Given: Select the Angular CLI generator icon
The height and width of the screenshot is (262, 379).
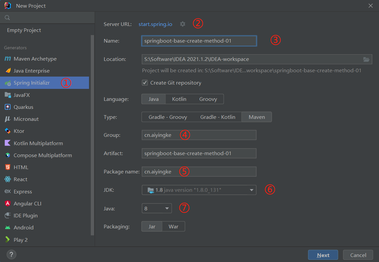Looking at the screenshot, I should (8, 203).
